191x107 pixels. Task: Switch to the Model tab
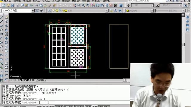tap(24, 80)
